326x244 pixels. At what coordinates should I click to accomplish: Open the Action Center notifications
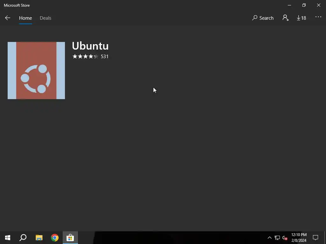[315, 238]
